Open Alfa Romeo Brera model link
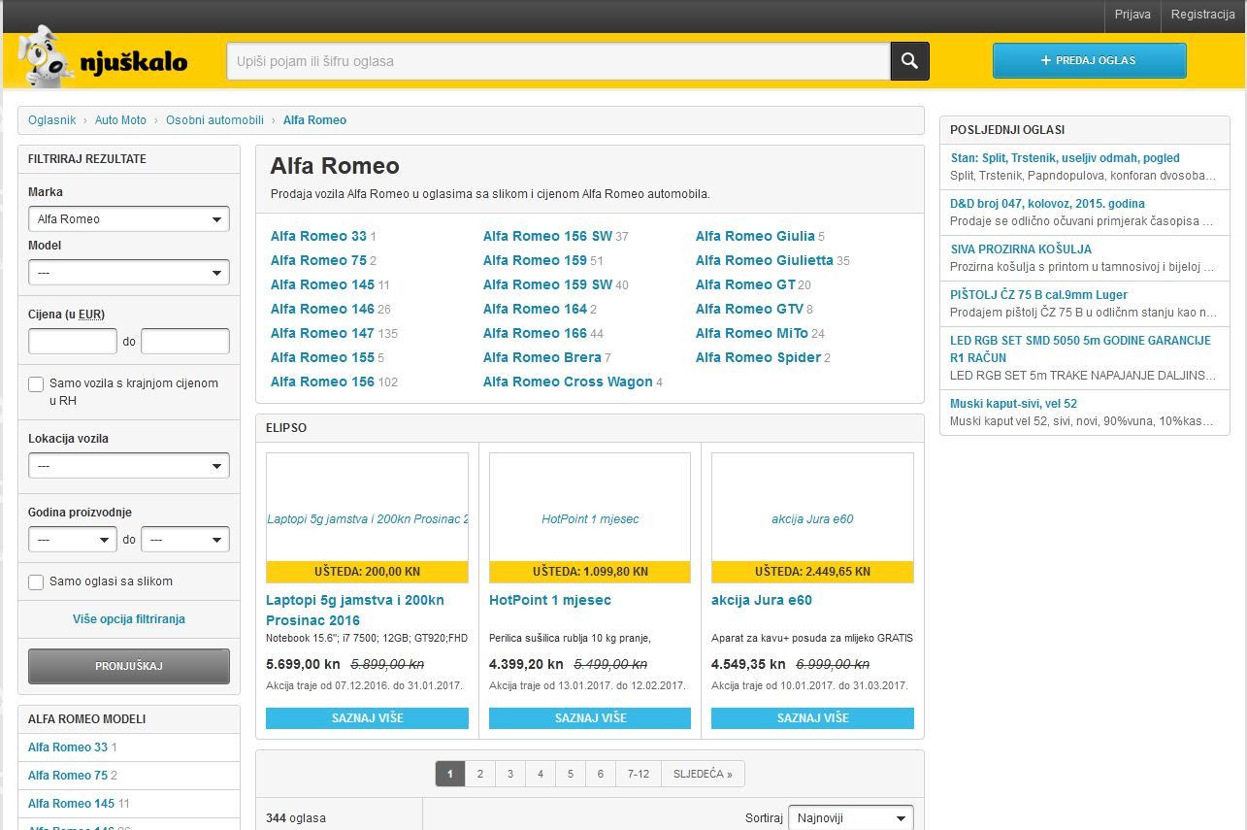1247x830 pixels. [541, 357]
